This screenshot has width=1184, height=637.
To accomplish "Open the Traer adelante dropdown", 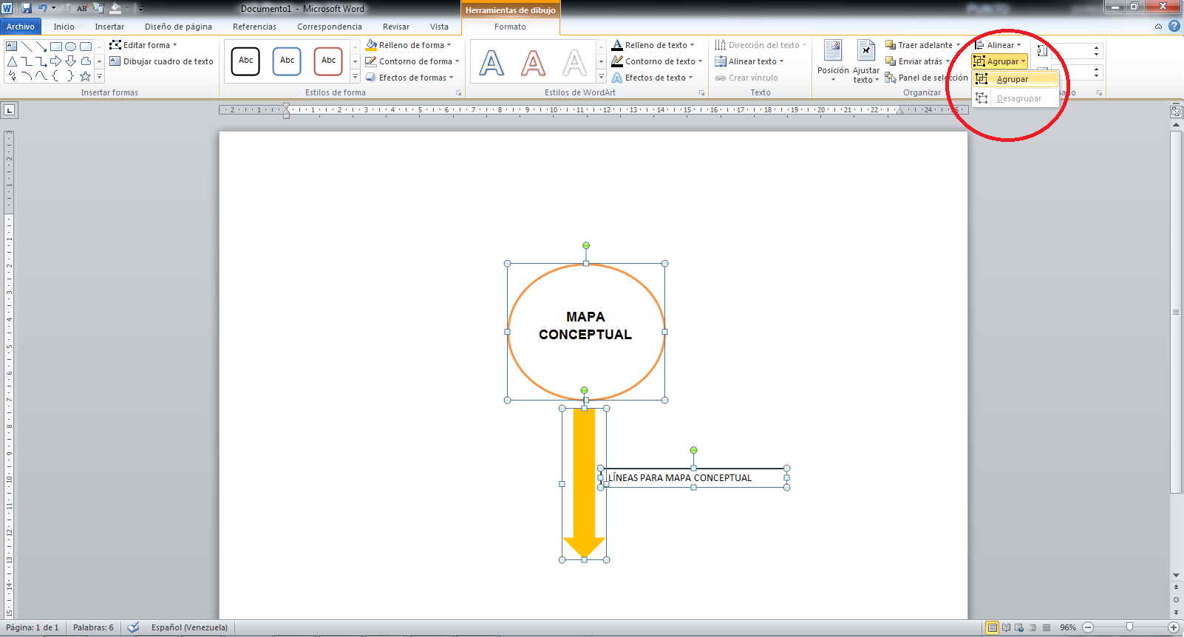I will (x=923, y=45).
